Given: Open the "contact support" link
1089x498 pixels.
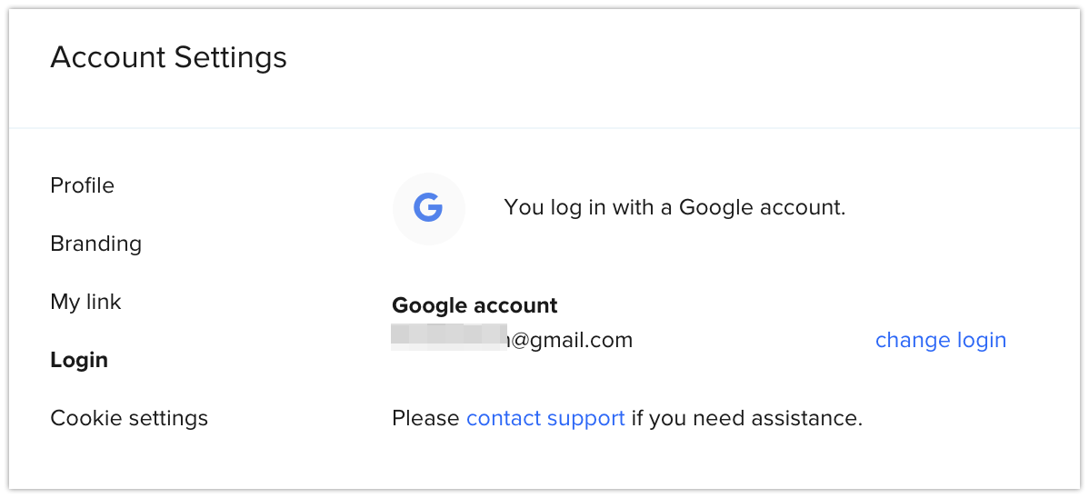Looking at the screenshot, I should 545,418.
